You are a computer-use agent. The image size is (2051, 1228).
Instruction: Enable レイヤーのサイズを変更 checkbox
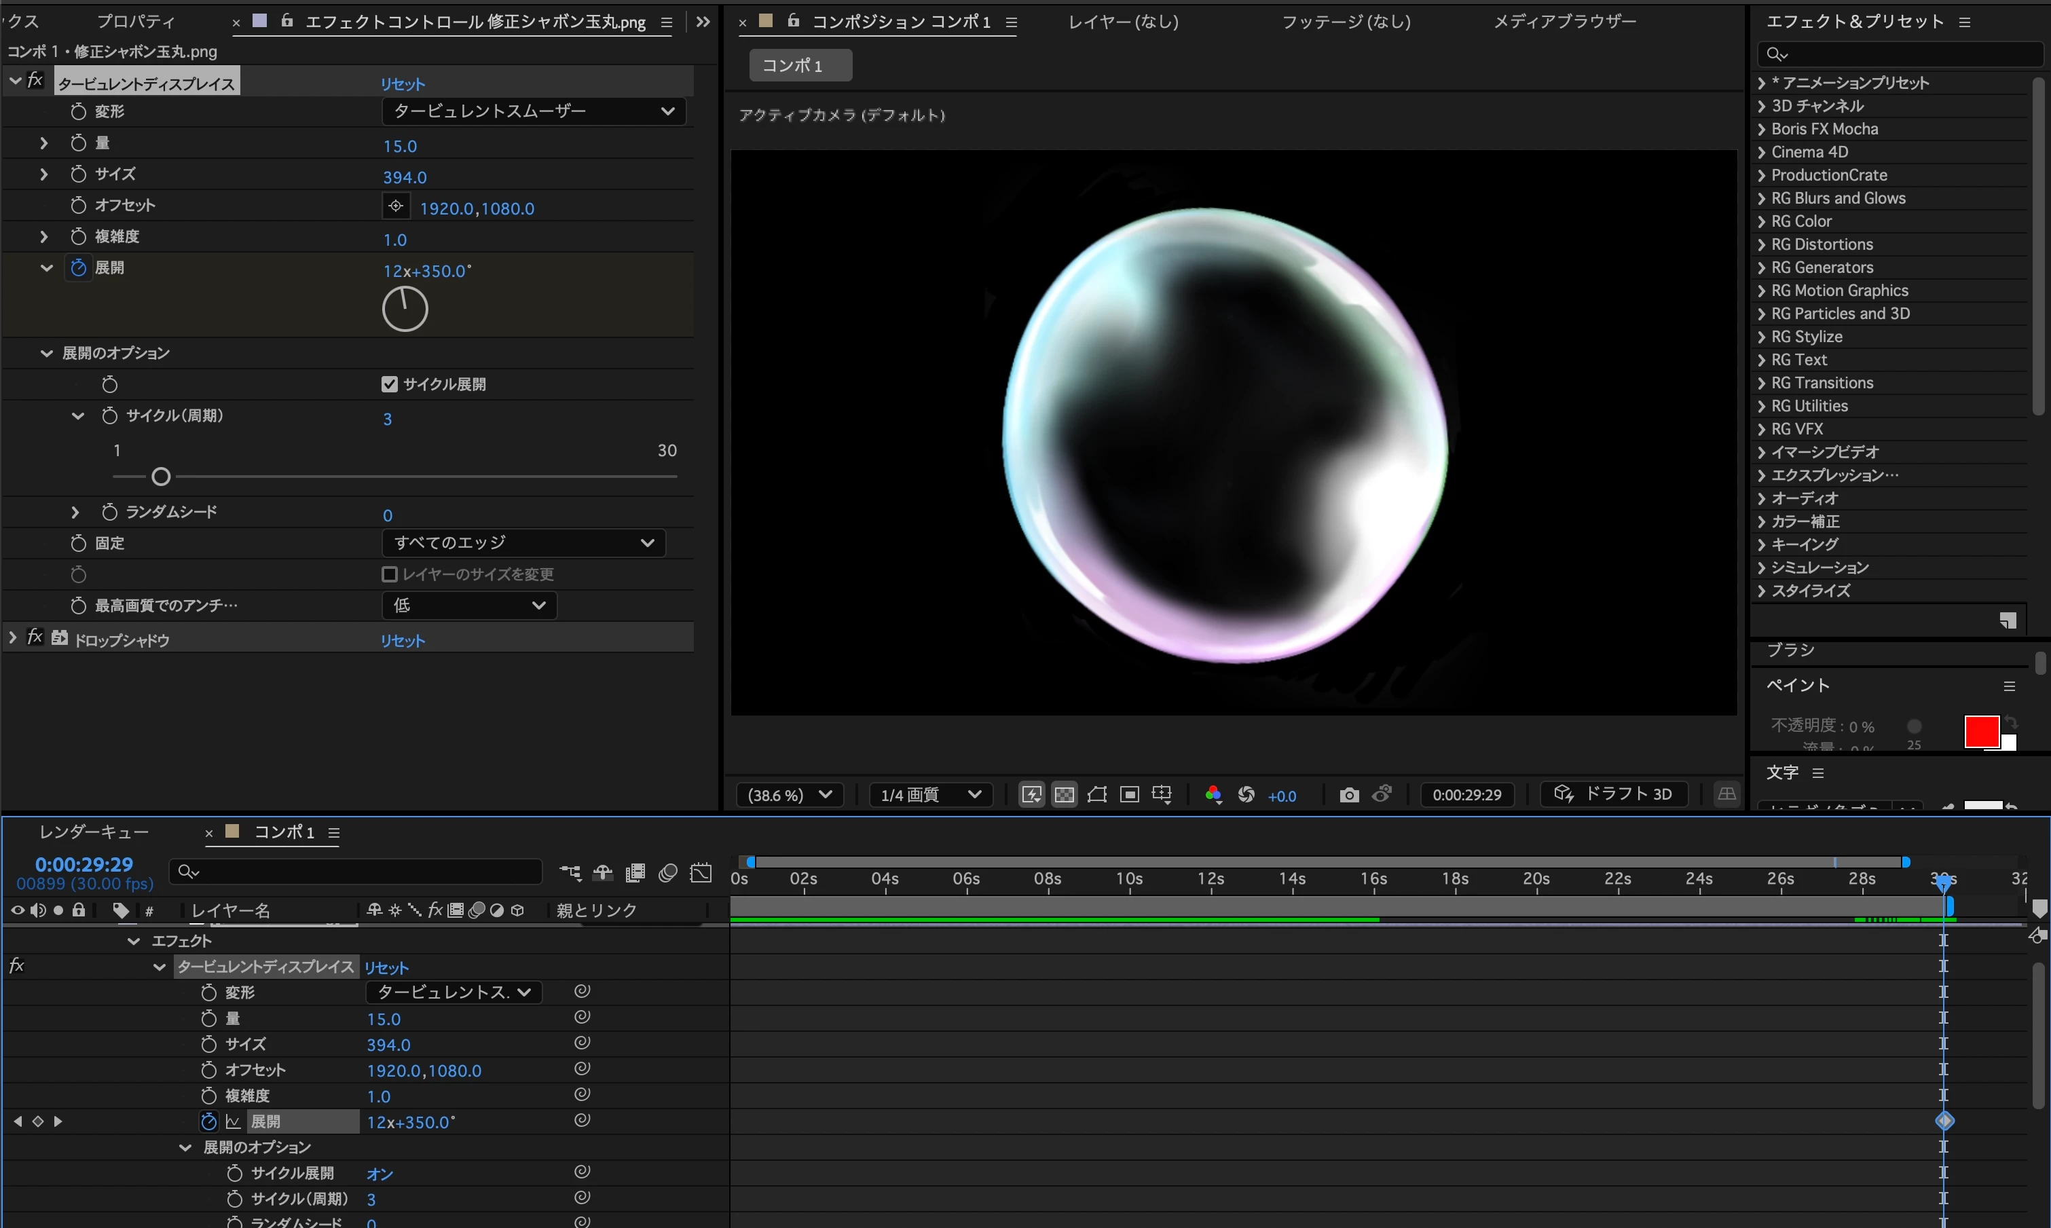(390, 574)
